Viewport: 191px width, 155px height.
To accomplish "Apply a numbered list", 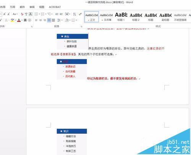I will (43, 14).
